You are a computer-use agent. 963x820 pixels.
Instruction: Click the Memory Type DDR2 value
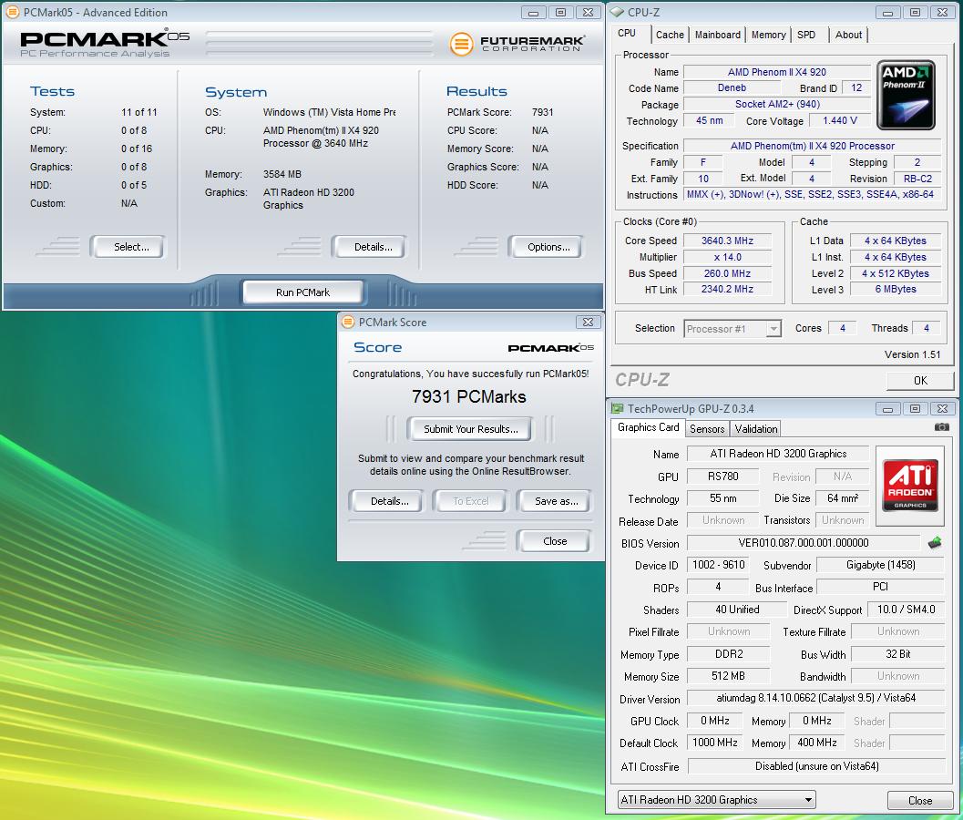[728, 654]
